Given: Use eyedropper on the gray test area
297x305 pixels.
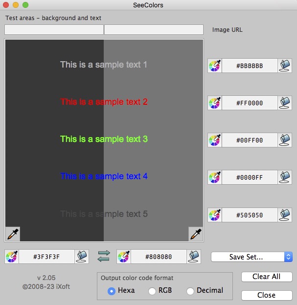Looking at the screenshot, I should click(x=196, y=234).
